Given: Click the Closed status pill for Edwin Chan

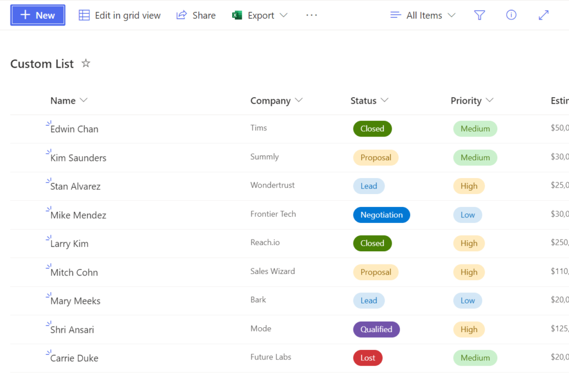Looking at the screenshot, I should click(372, 129).
